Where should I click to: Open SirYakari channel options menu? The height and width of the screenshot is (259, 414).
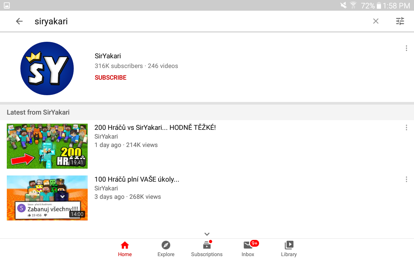tap(406, 48)
